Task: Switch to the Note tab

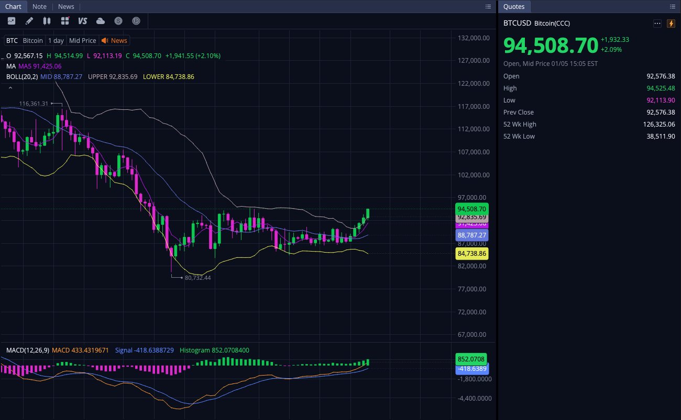Action: (x=39, y=6)
